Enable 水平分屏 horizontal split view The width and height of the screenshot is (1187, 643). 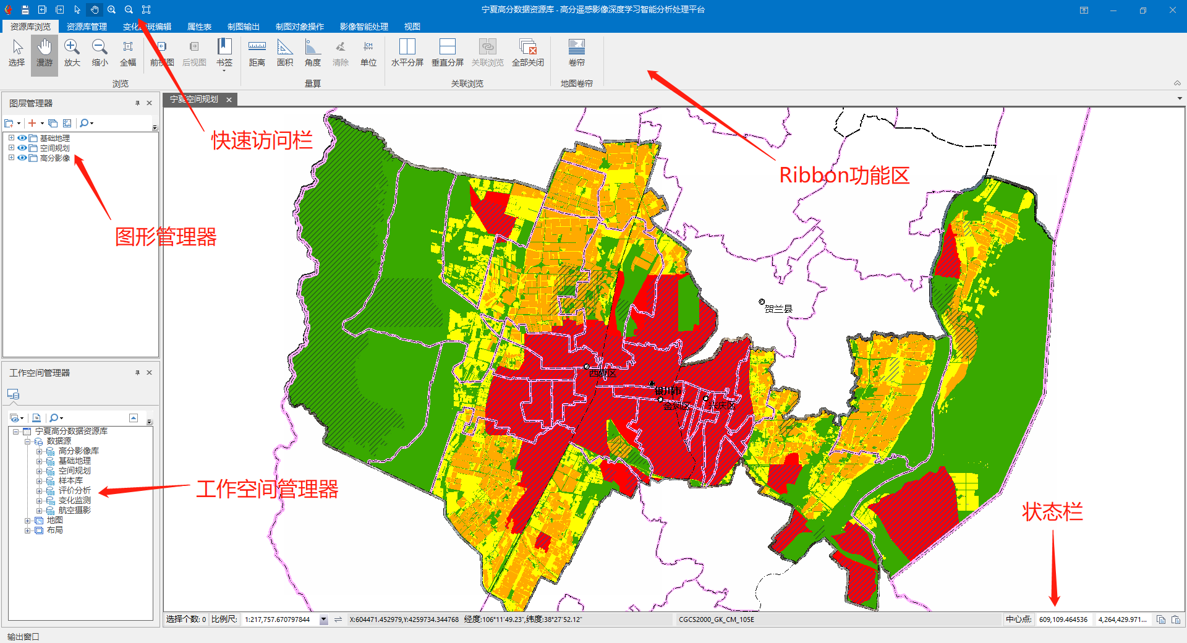click(x=407, y=54)
